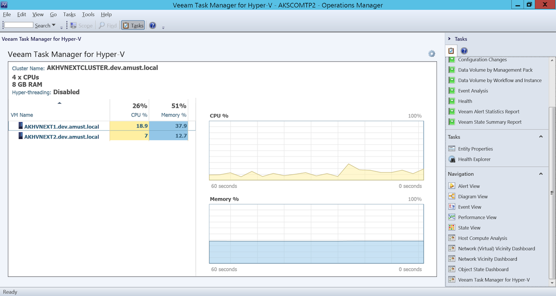Screen dimensions: 556x296
Task: Select the AKHVNEXT1.dev.amust.local row
Action: click(102, 126)
